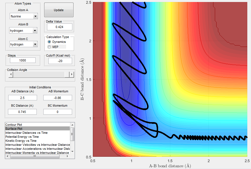251x169 pixels.
Task: Select Internuclear Velocities vs Internuclear Distance
Action: (x=37, y=145)
